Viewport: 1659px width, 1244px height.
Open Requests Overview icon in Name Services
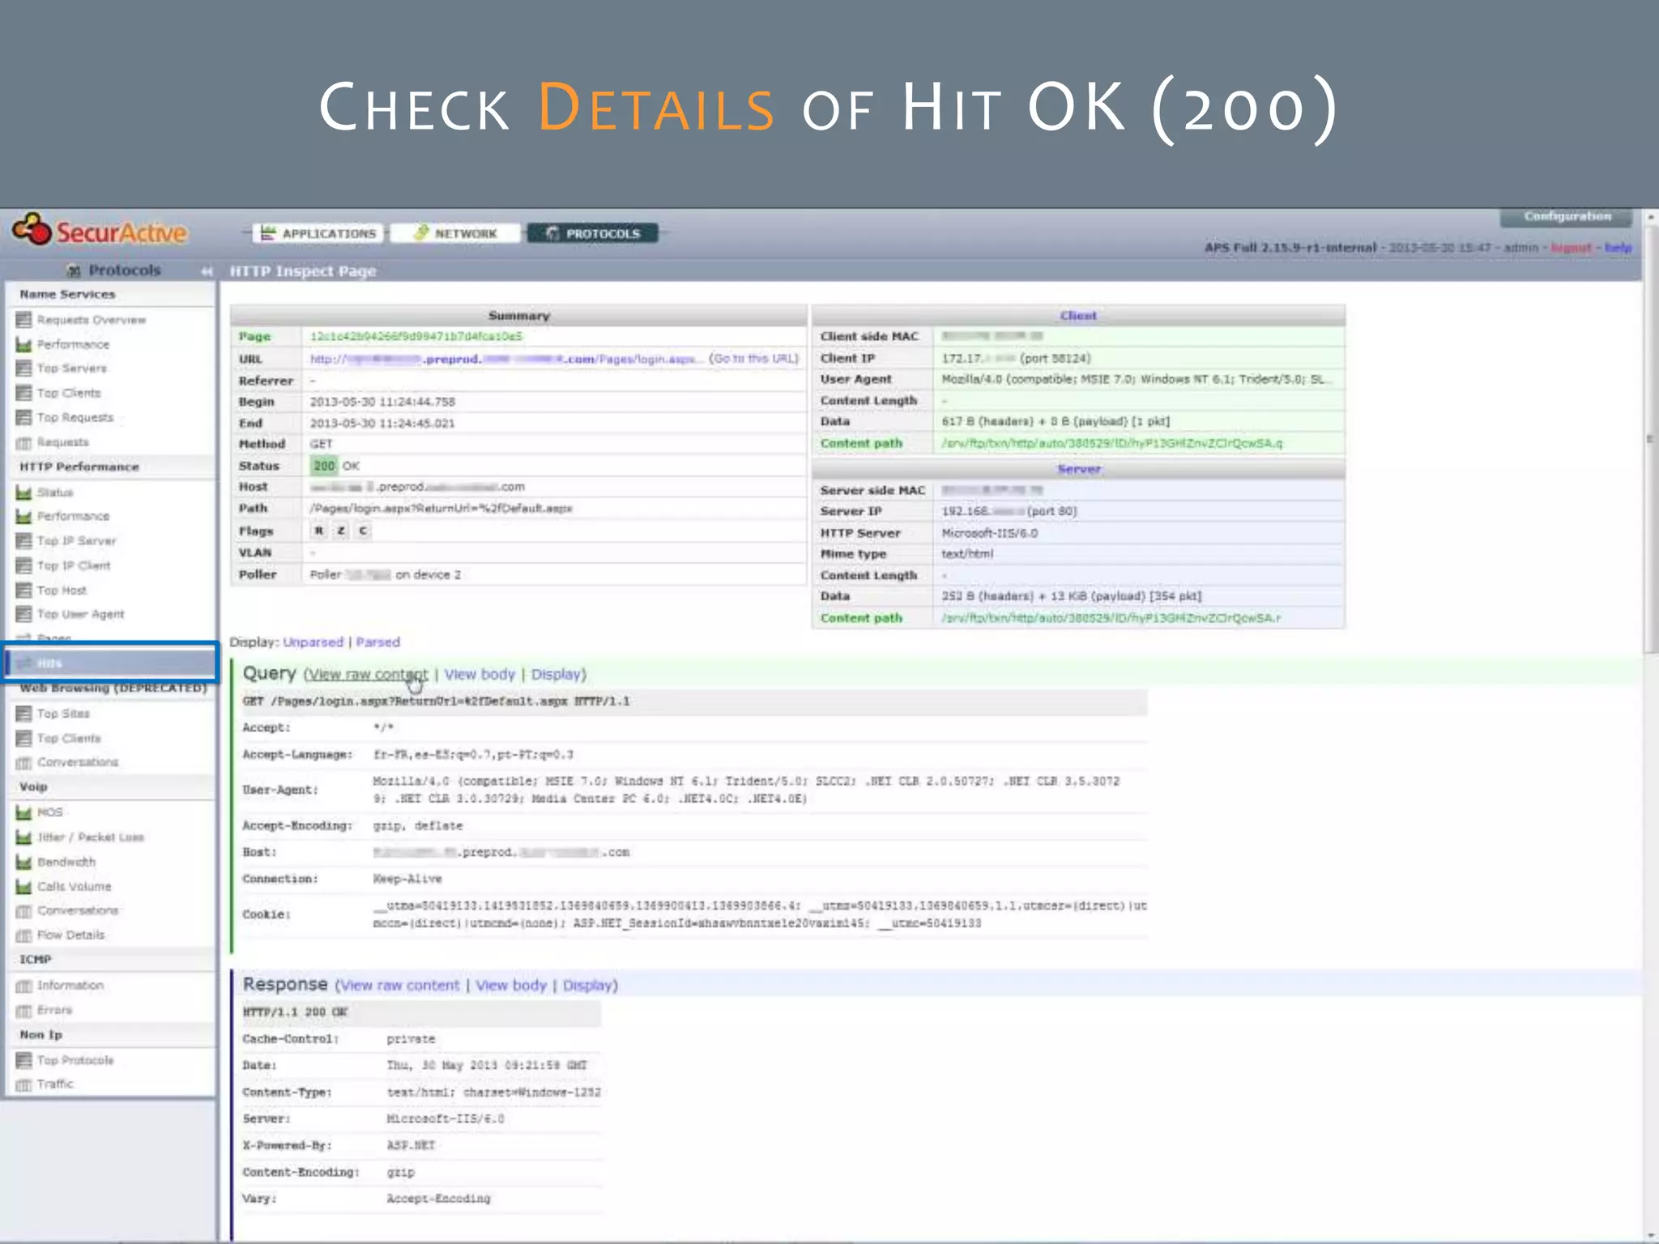click(24, 320)
